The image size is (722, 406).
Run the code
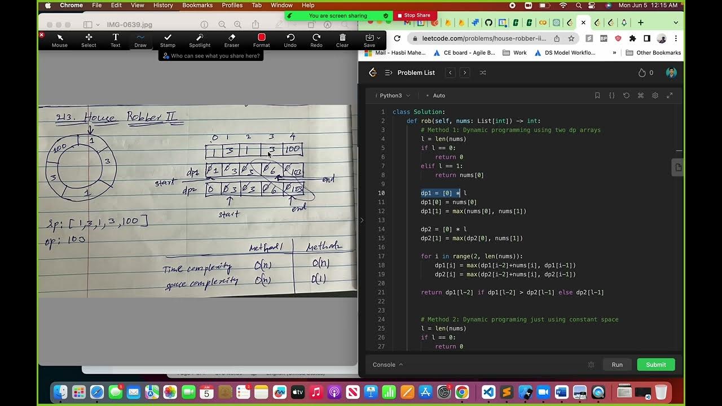(617, 364)
